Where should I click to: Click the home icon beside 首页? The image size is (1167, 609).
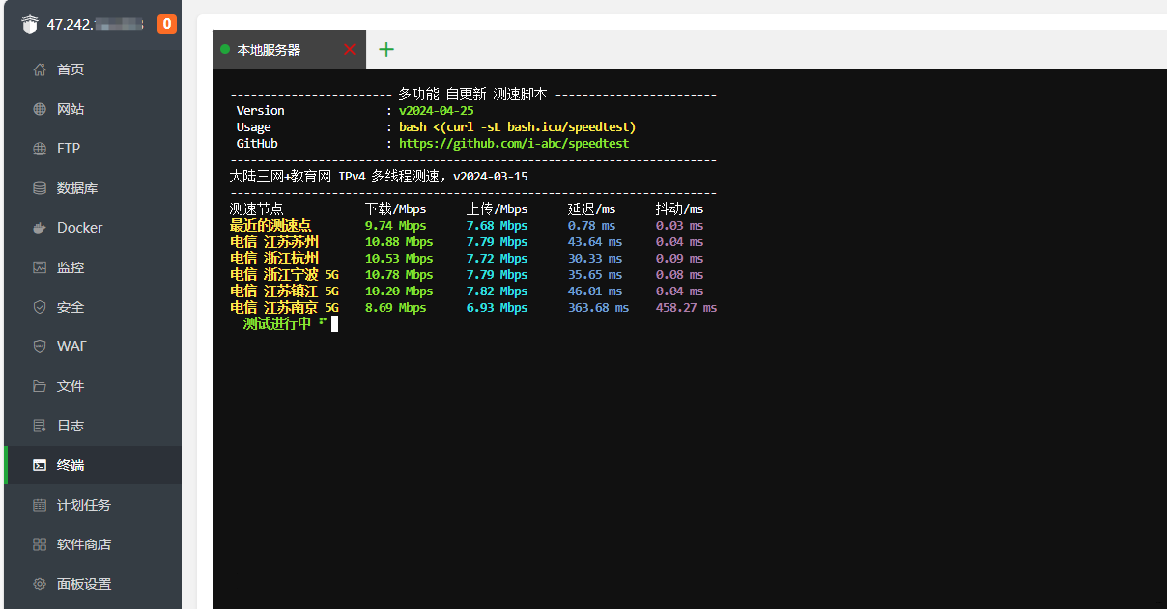[40, 69]
